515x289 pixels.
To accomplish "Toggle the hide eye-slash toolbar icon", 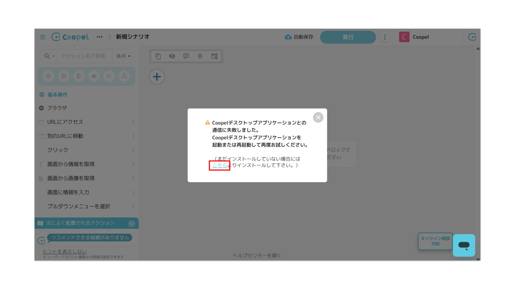I will point(172,56).
